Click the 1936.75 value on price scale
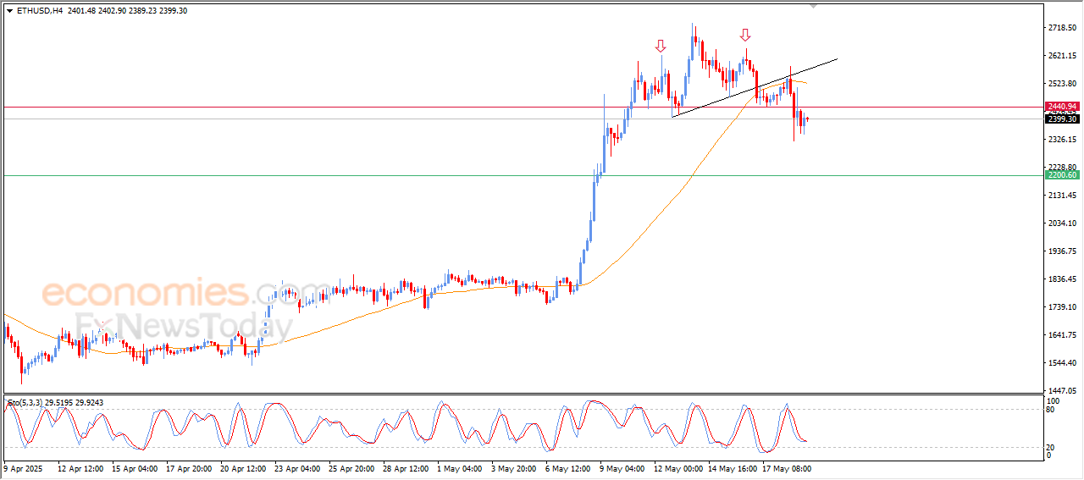The height and width of the screenshot is (480, 1084). coord(1062,251)
